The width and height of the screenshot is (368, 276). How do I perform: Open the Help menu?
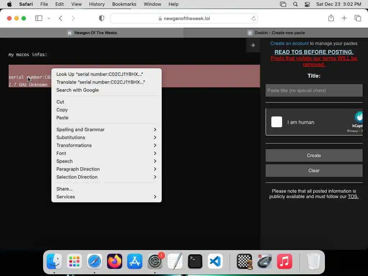(174, 4)
